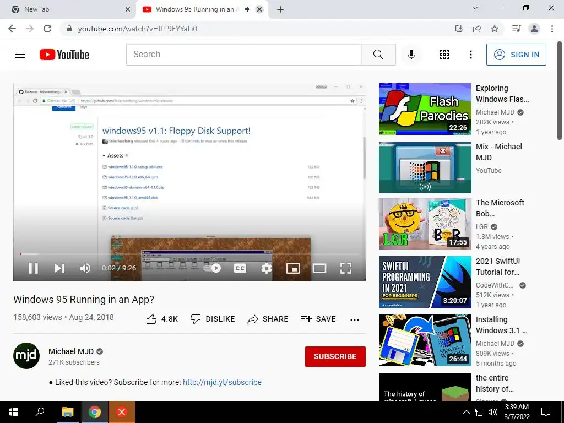Image resolution: width=564 pixels, height=423 pixels.
Task: Enable miniplayer mode
Action: pyautogui.click(x=293, y=268)
